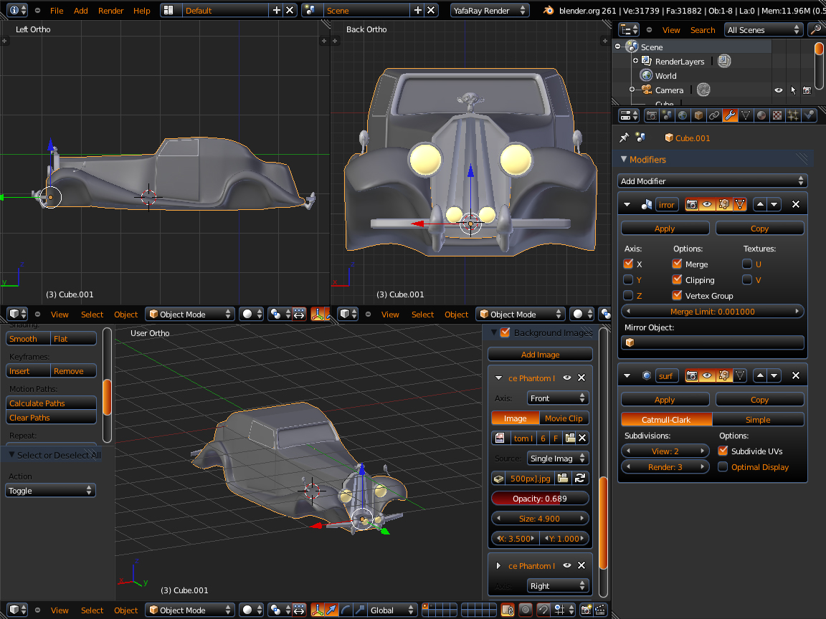Open the Add menu in top bar
The height and width of the screenshot is (619, 826).
(x=80, y=11)
